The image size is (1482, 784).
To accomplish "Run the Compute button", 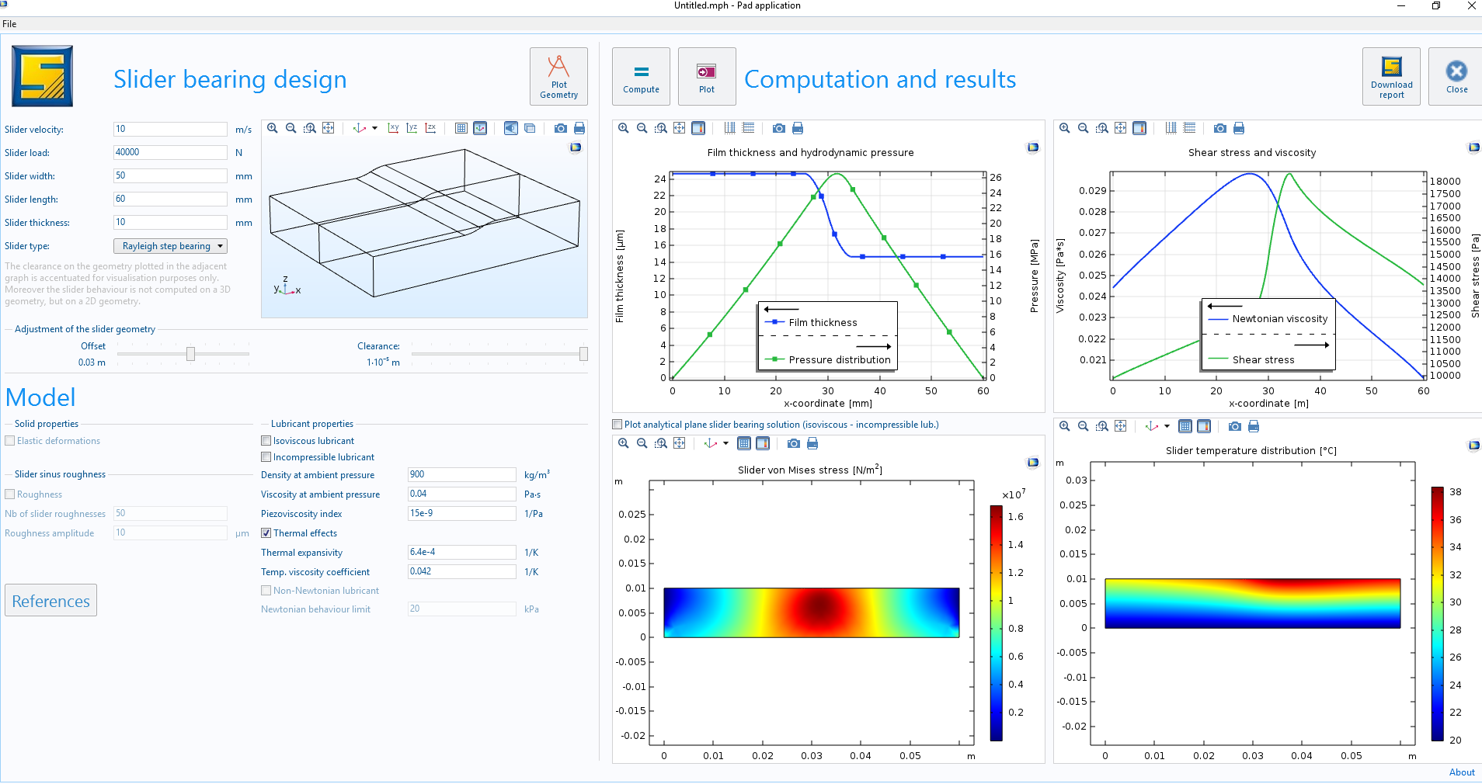I will [641, 77].
